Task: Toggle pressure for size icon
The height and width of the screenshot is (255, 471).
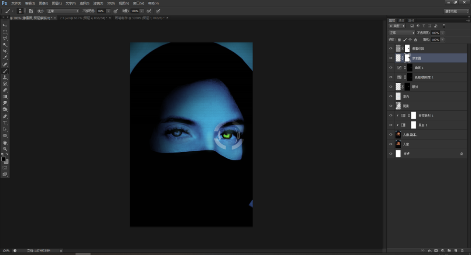Action: (x=158, y=11)
